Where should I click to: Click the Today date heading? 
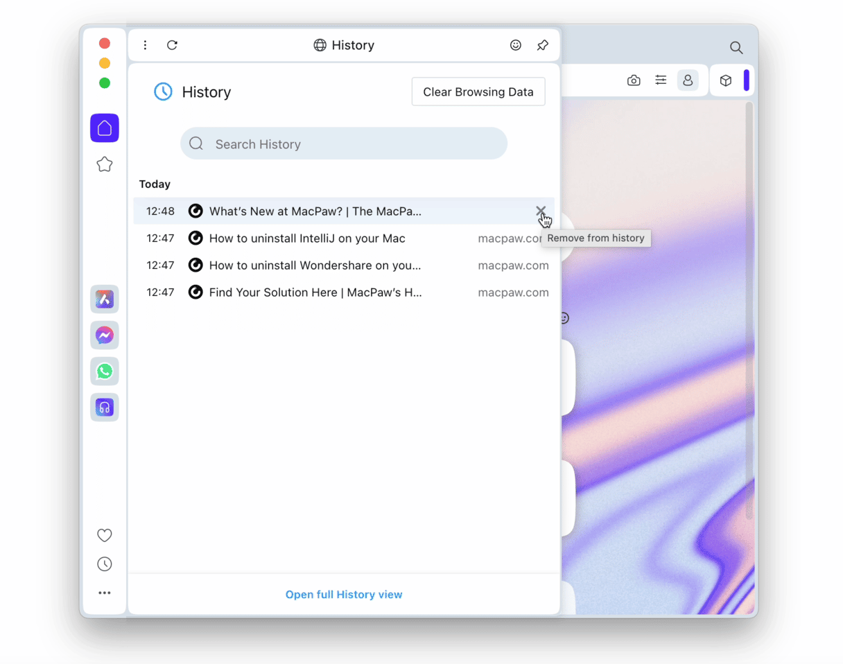click(x=155, y=184)
